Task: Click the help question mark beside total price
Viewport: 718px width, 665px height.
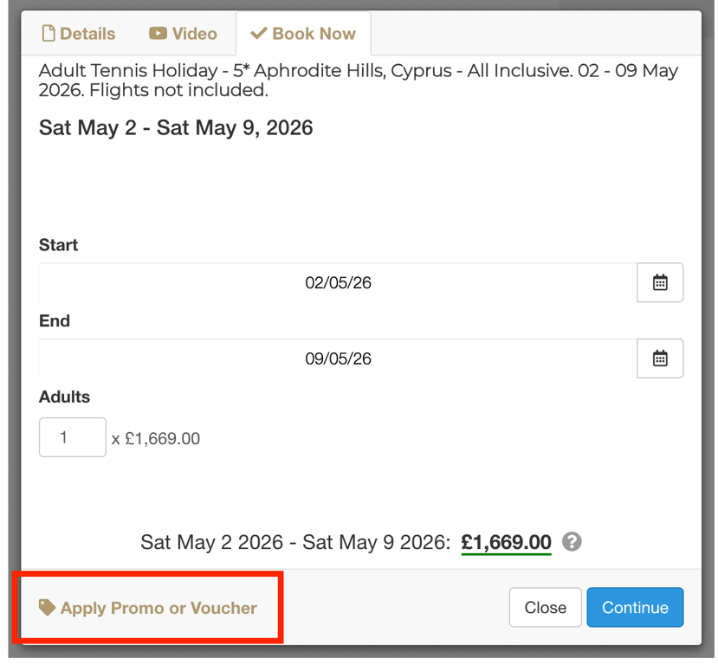Action: 572,542
